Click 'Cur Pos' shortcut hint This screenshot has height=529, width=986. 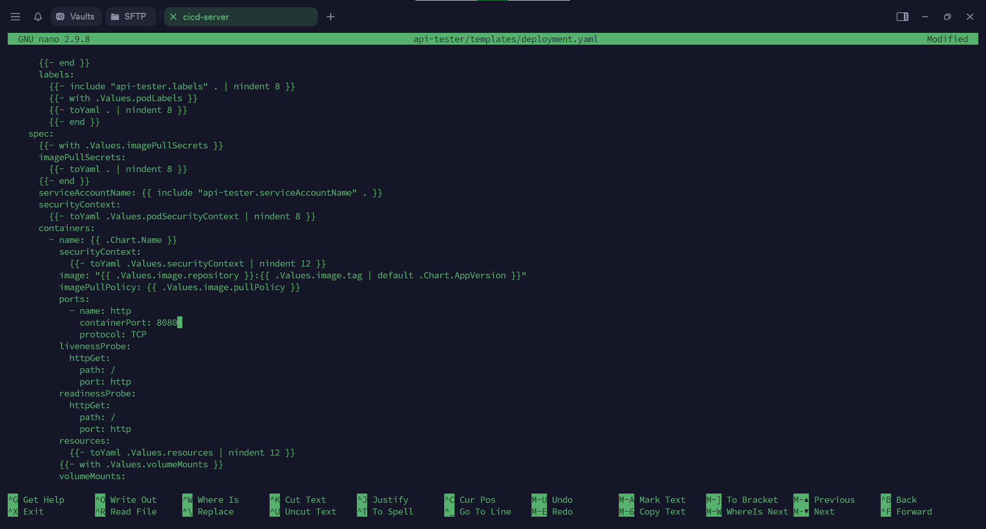click(470, 500)
